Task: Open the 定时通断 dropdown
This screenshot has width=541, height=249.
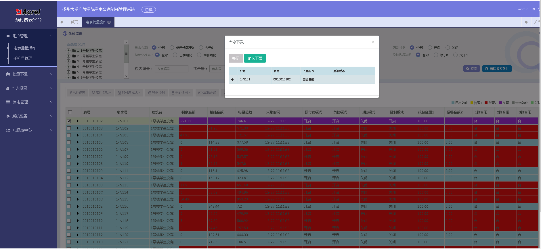Action: click(x=181, y=93)
